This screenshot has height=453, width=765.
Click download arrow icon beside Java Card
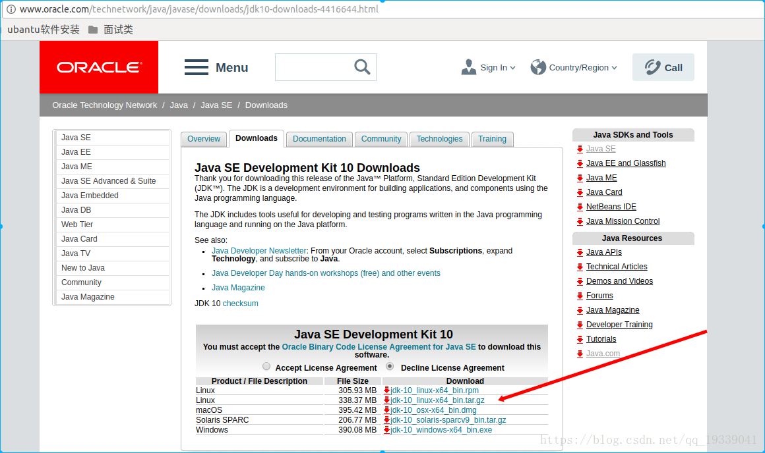coord(580,192)
